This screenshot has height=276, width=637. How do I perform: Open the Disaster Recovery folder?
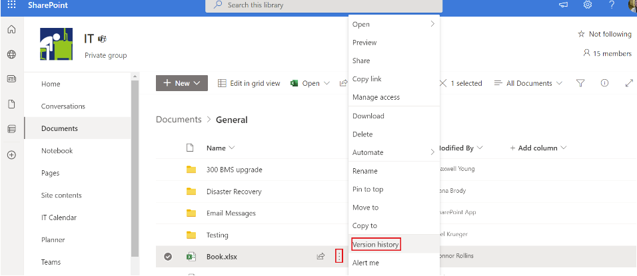point(233,192)
